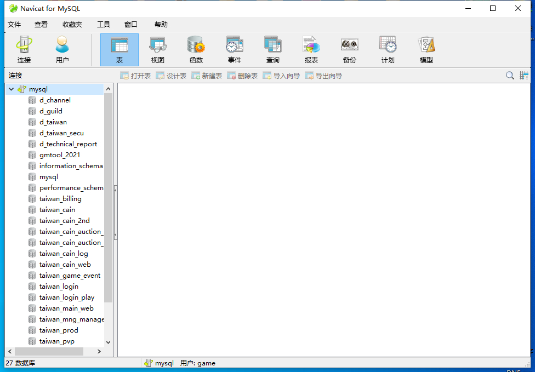Select the 表 (Table) toolbar icon

(119, 50)
